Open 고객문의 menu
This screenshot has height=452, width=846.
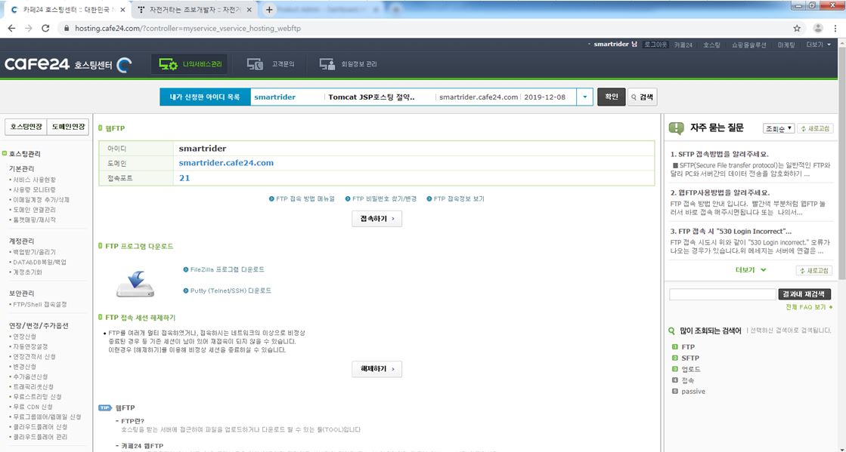coord(271,64)
